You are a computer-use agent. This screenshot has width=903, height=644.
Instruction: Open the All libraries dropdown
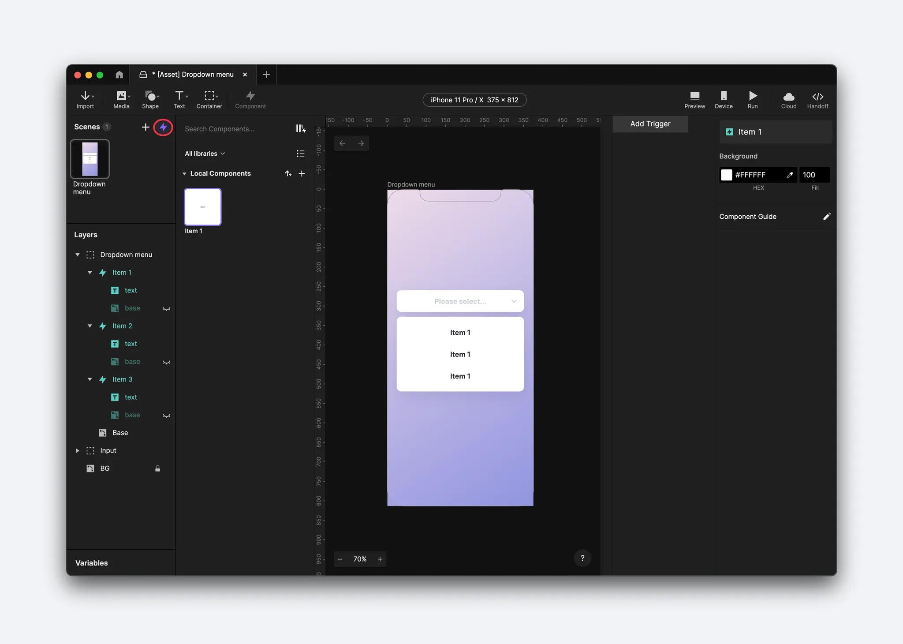tap(204, 154)
